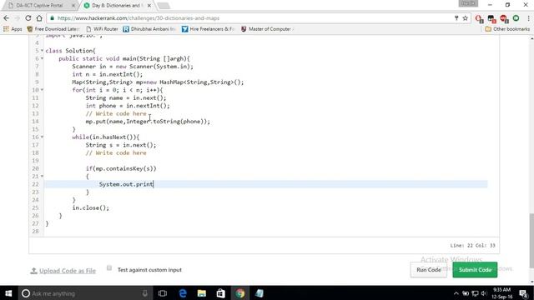
Task: Switch to the Day 8 Dictionaries tab
Action: 116,6
